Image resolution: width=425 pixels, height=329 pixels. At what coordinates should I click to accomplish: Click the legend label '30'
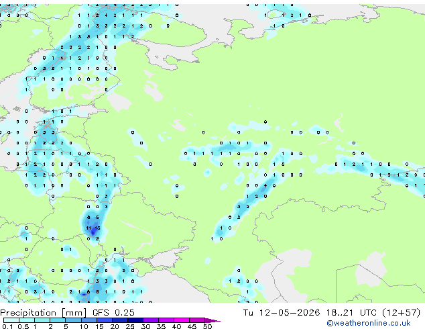(x=145, y=326)
